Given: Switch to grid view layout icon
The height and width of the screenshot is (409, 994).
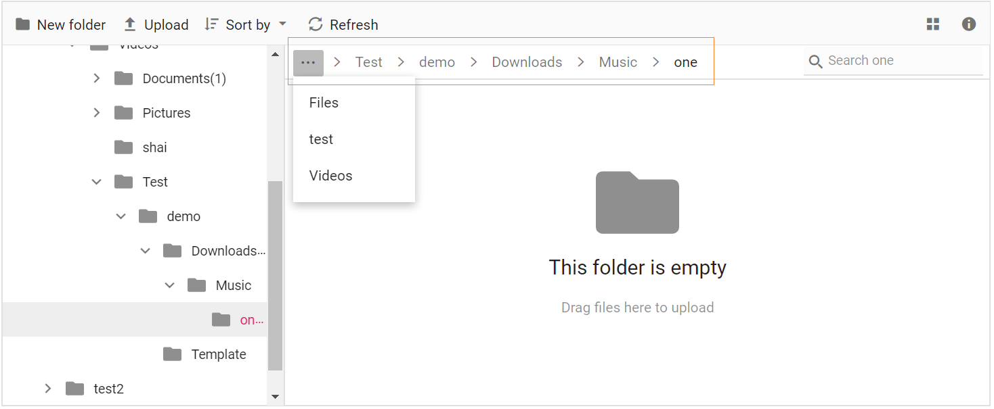Looking at the screenshot, I should click(933, 24).
